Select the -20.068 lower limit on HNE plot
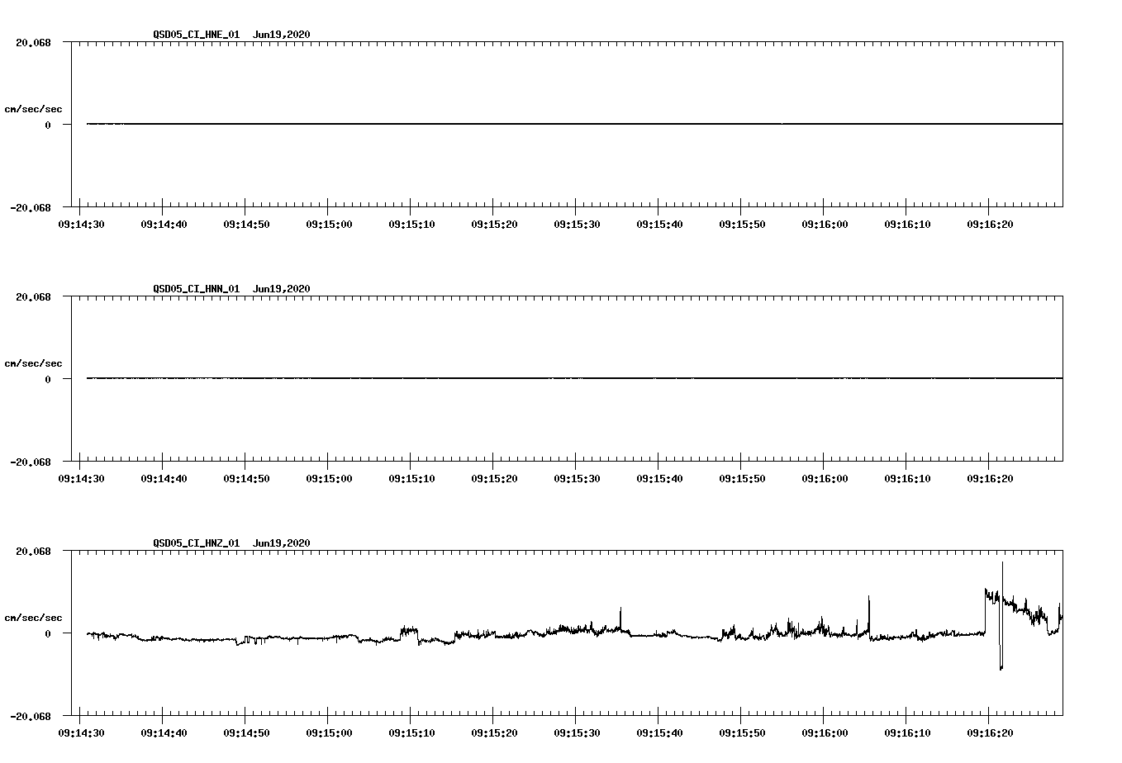 point(31,207)
